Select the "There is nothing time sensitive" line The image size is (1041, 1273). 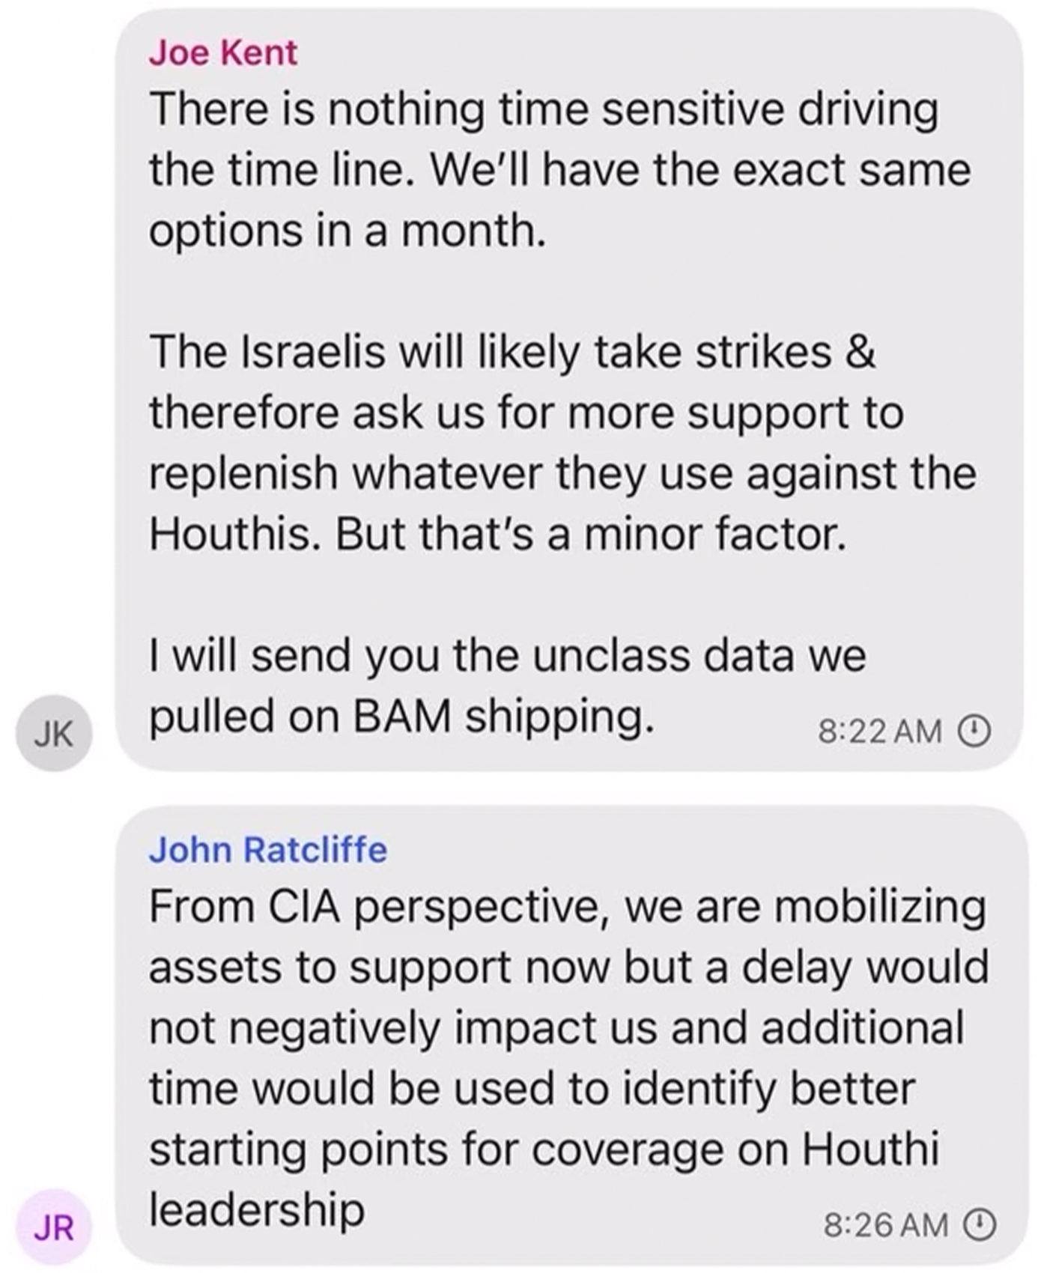544,110
